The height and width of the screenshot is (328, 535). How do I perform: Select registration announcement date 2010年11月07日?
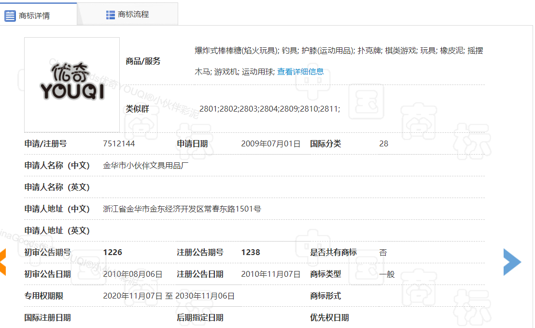pyautogui.click(x=270, y=274)
